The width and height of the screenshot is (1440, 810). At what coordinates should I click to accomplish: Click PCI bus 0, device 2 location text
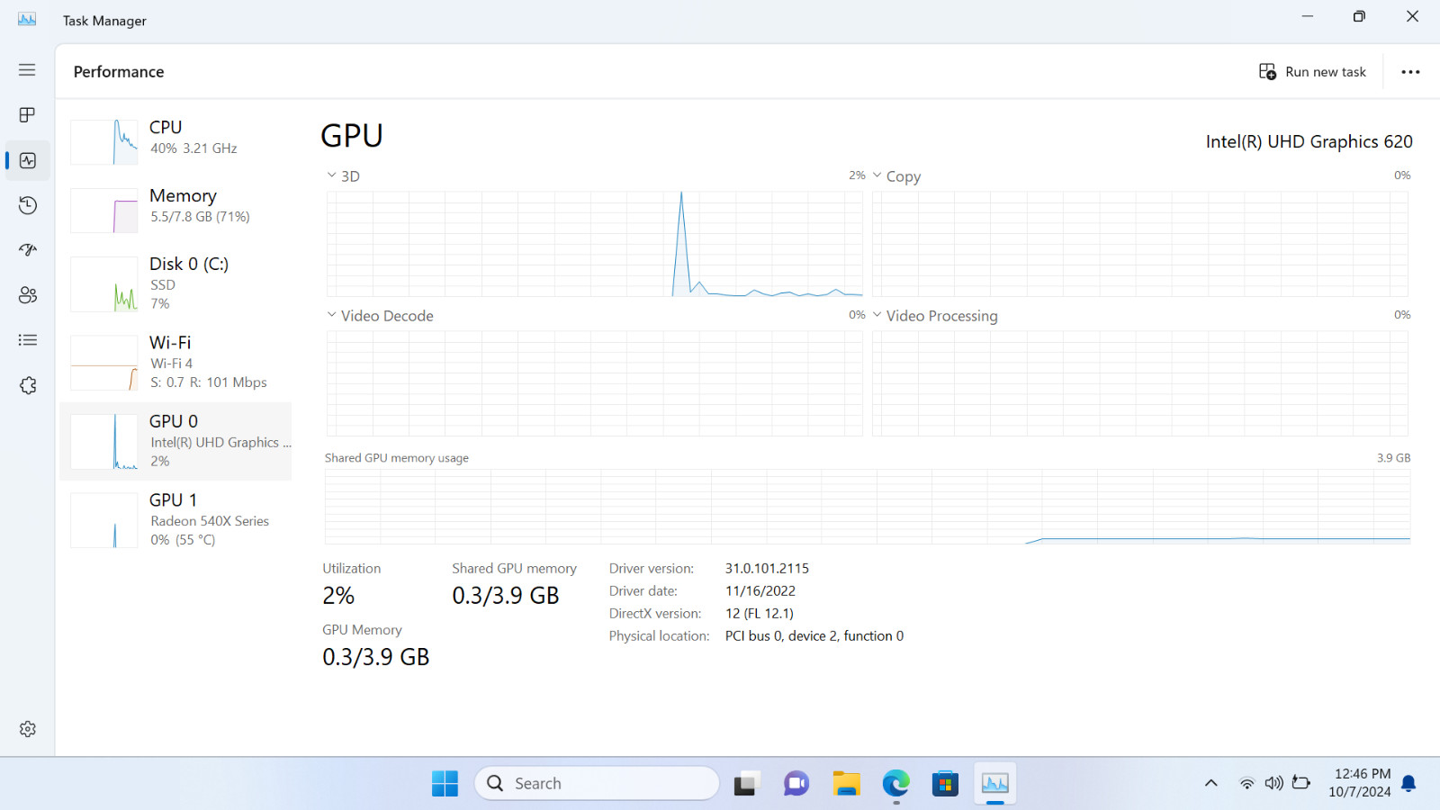pyautogui.click(x=814, y=636)
